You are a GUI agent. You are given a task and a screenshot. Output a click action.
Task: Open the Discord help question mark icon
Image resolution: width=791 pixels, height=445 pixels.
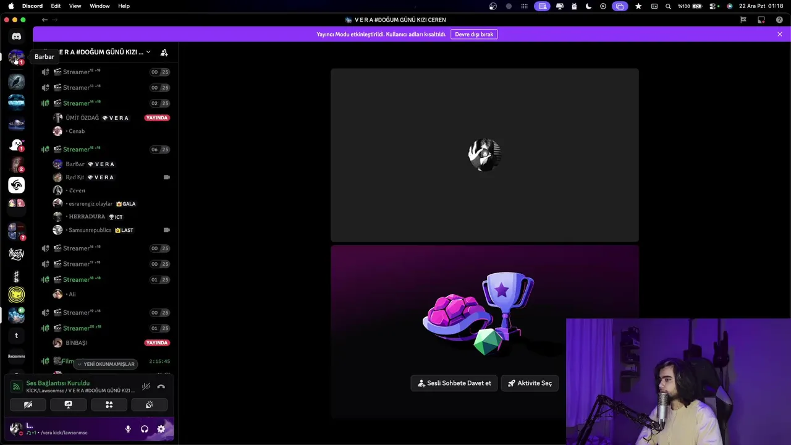coord(779,20)
